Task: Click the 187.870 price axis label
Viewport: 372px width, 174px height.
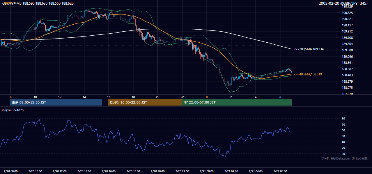Action: tap(347, 94)
